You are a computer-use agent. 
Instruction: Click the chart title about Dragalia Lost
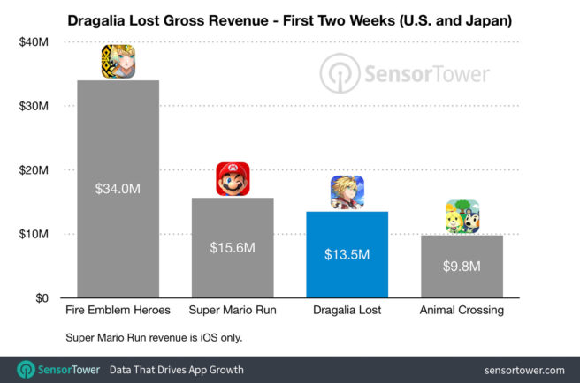(x=289, y=20)
